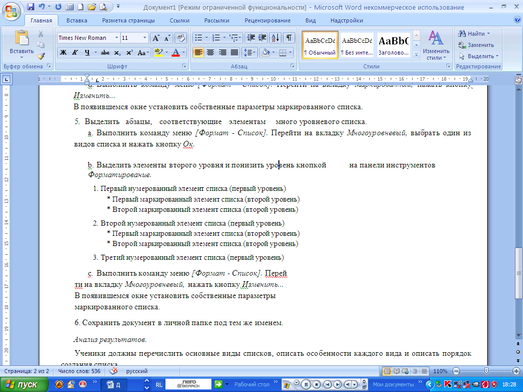Click the zoom slider handle
Screen dimensions: 523x392
(487, 371)
